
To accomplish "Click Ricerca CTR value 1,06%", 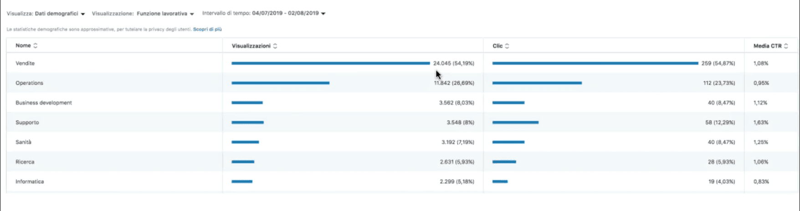I will (761, 162).
